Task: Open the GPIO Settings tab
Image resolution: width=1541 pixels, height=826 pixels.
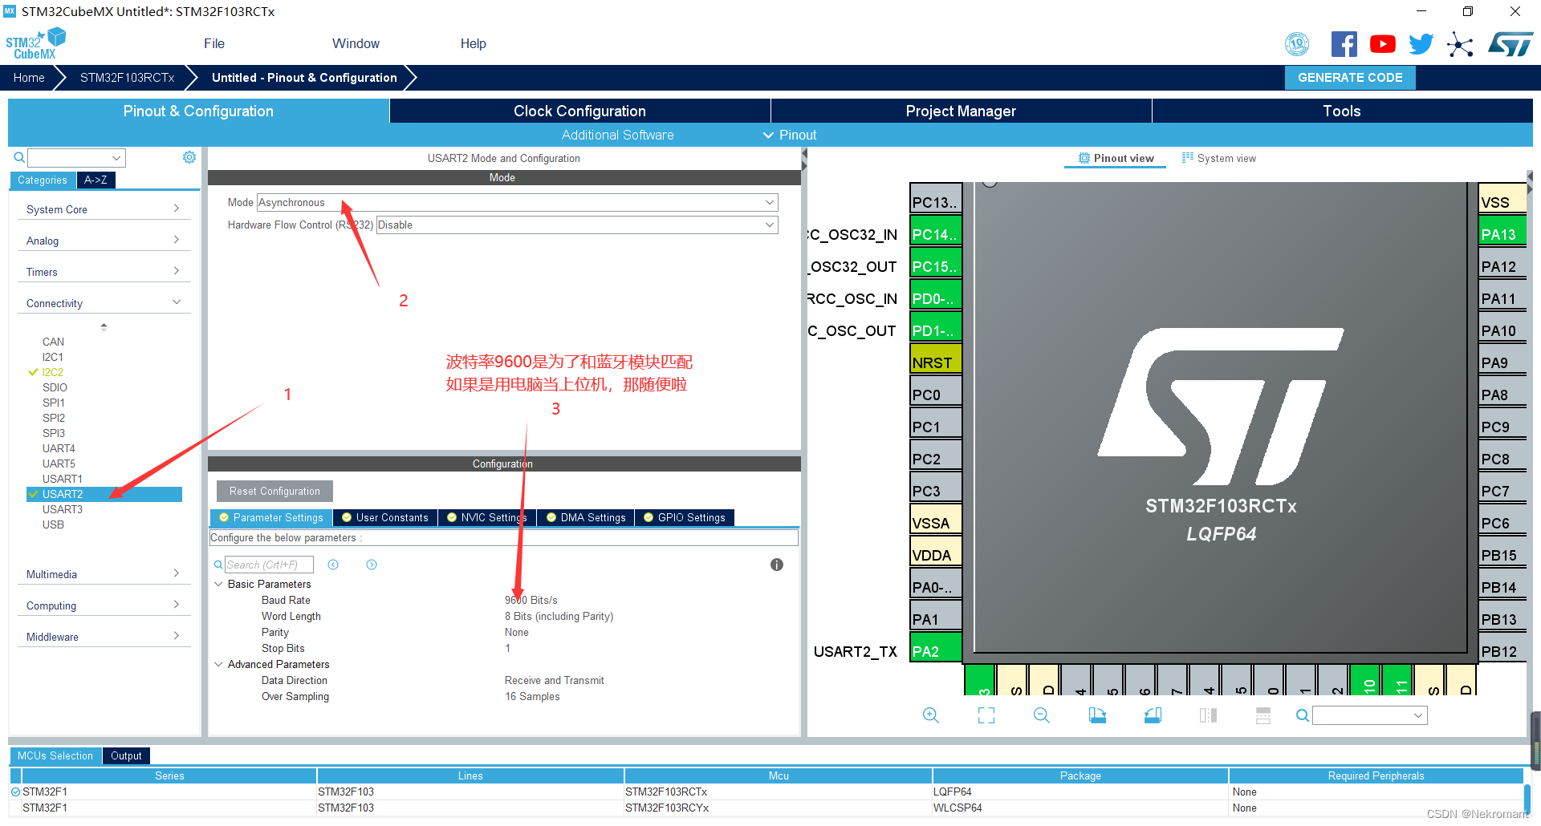Action: [685, 518]
